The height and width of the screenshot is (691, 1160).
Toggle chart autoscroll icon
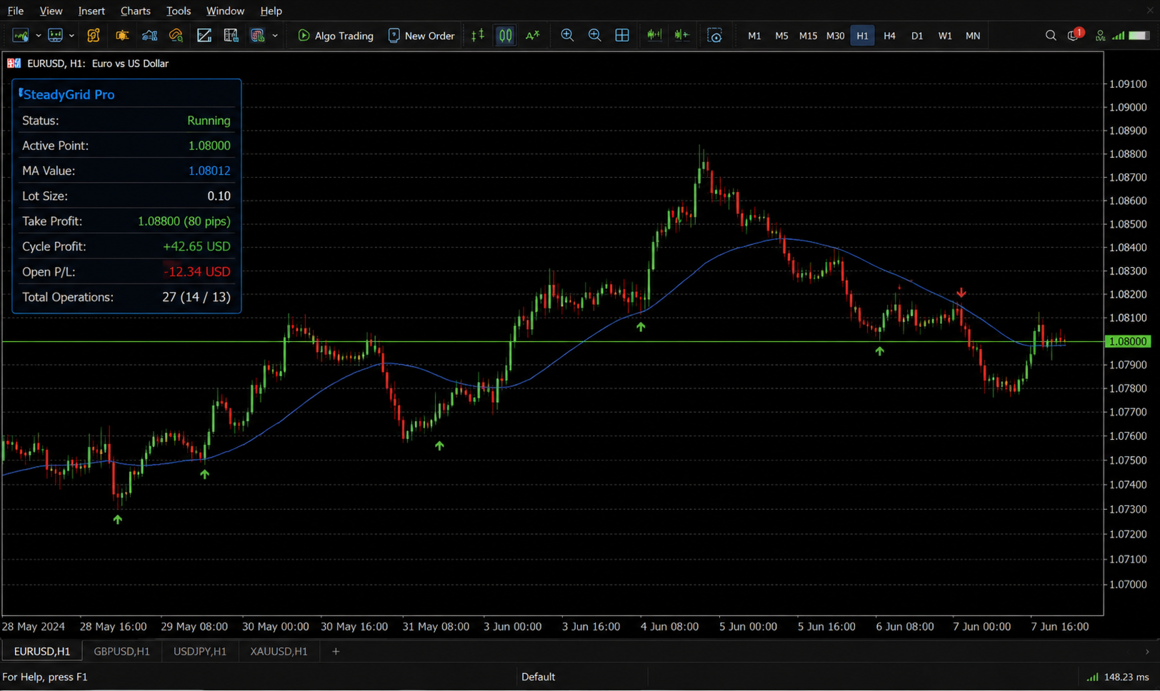(682, 36)
